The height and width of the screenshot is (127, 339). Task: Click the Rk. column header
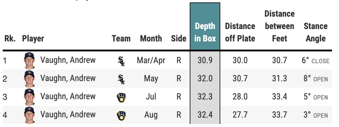[10, 38]
